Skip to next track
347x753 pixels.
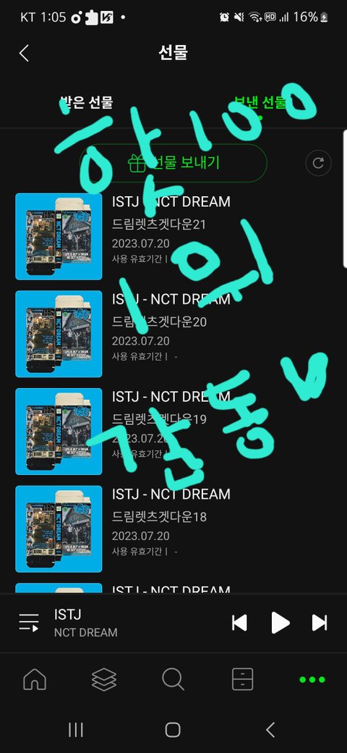320,623
